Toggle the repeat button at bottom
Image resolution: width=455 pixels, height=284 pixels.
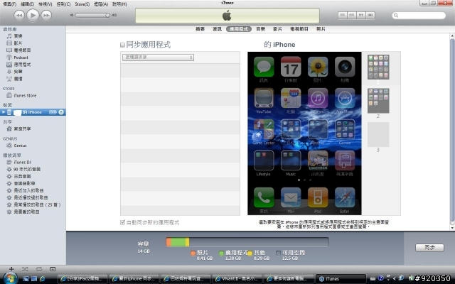(39, 269)
